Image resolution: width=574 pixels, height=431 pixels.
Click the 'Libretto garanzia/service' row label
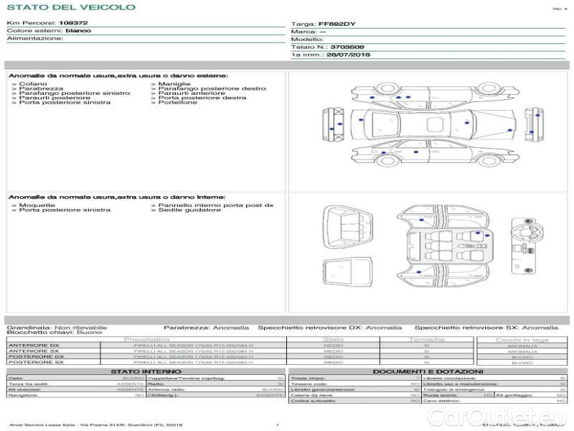click(x=323, y=389)
